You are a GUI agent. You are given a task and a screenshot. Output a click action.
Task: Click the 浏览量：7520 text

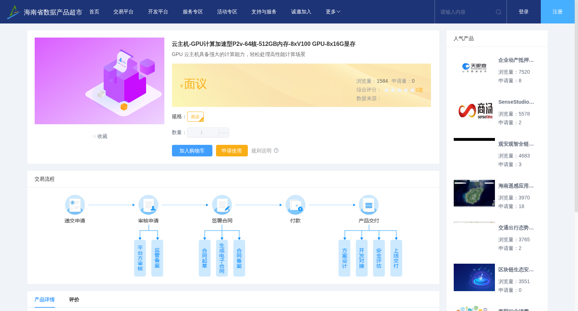point(514,72)
